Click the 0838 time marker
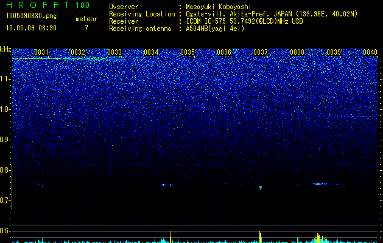Image resolution: width=383 pixels, height=243 pixels. 297,52
